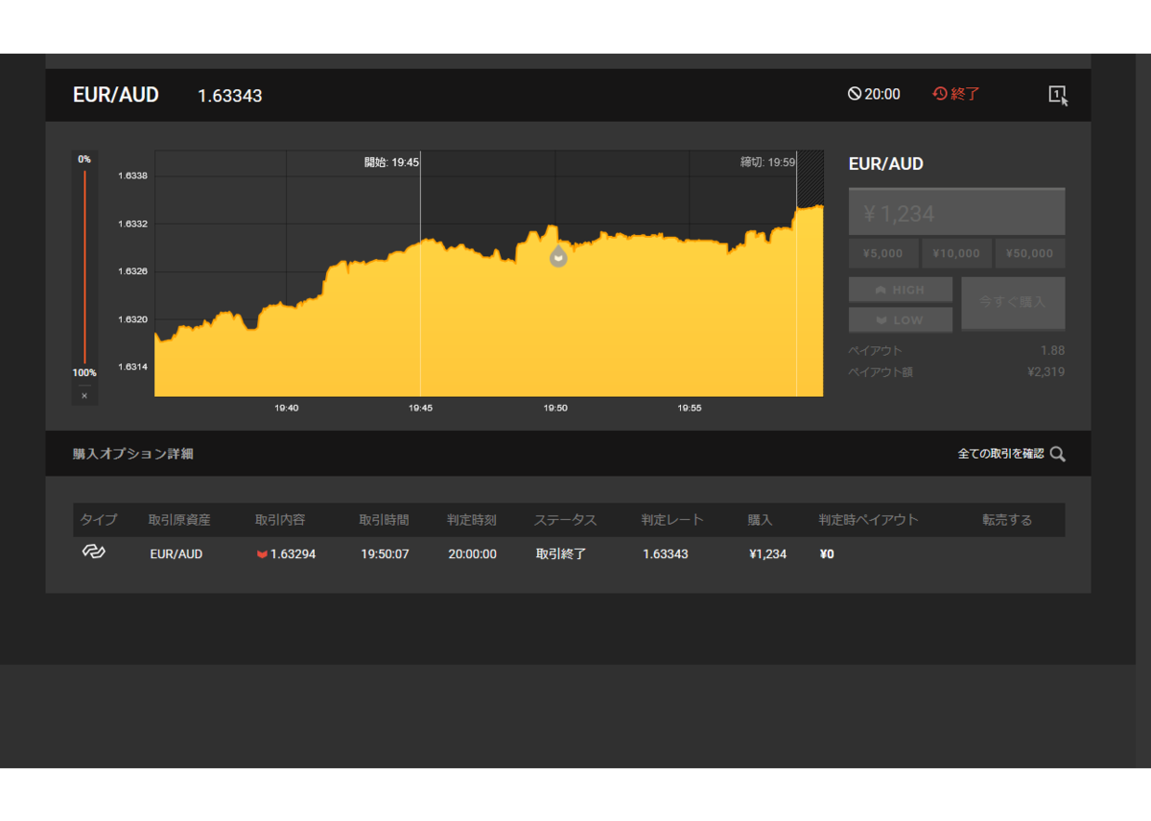Click the 0%–100% sentiment gauge bar
Image resolution: width=1151 pixels, height=821 pixels.
pyautogui.click(x=84, y=267)
